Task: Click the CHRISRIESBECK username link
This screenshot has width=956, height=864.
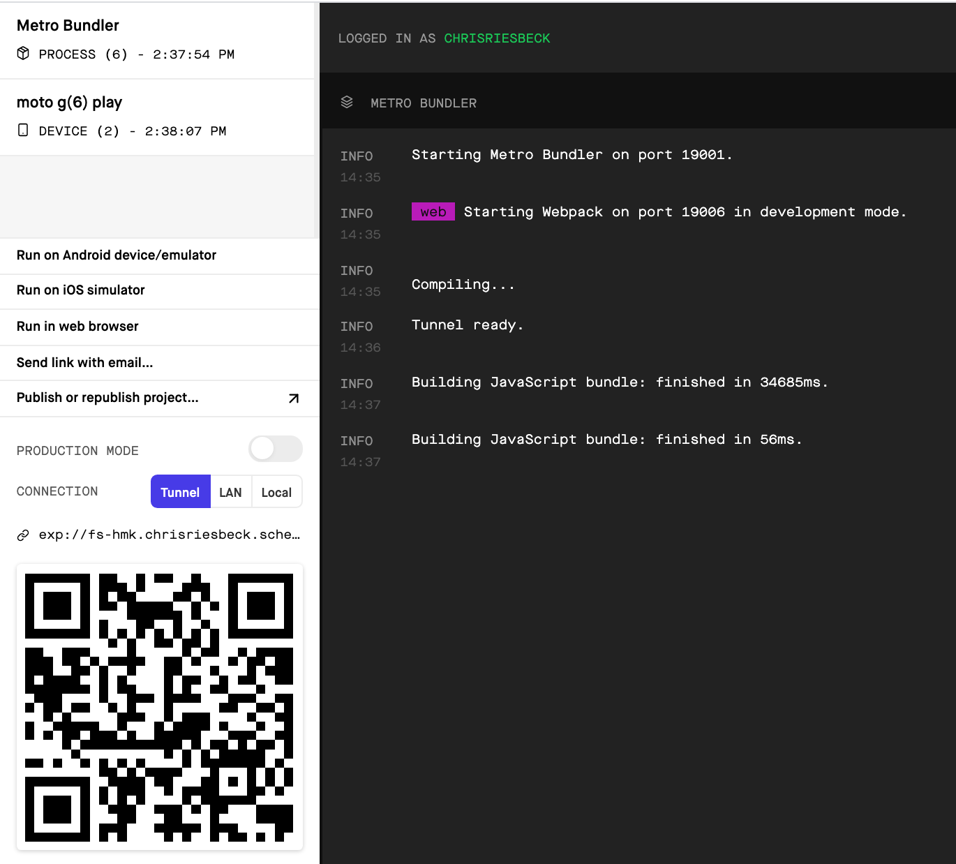Action: point(497,38)
